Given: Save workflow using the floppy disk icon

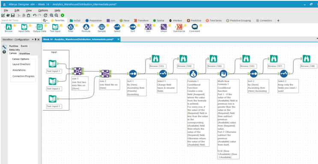Looking at the screenshot, I should pos(12,15).
